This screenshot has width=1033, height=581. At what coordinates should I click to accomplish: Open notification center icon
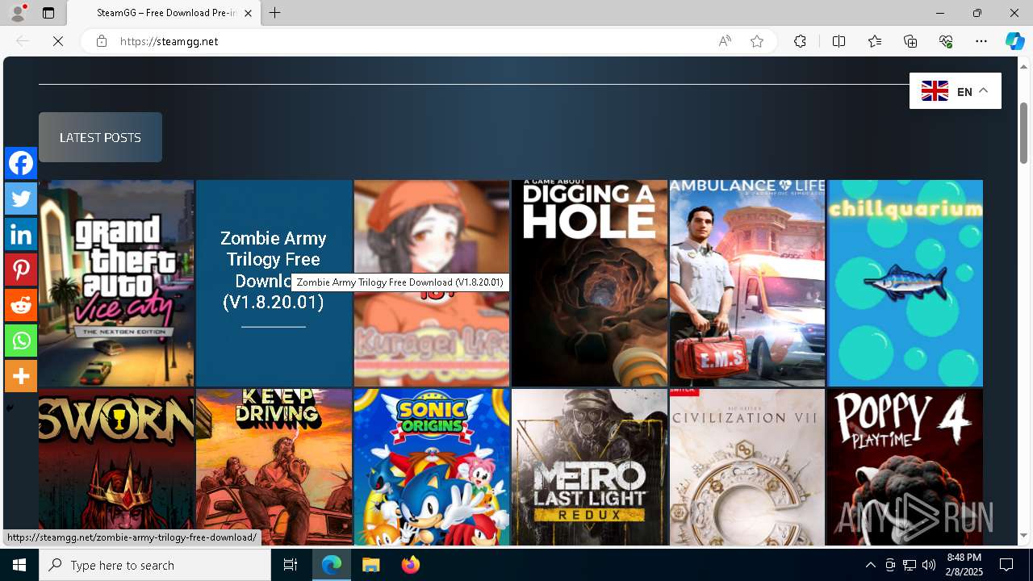(1007, 565)
